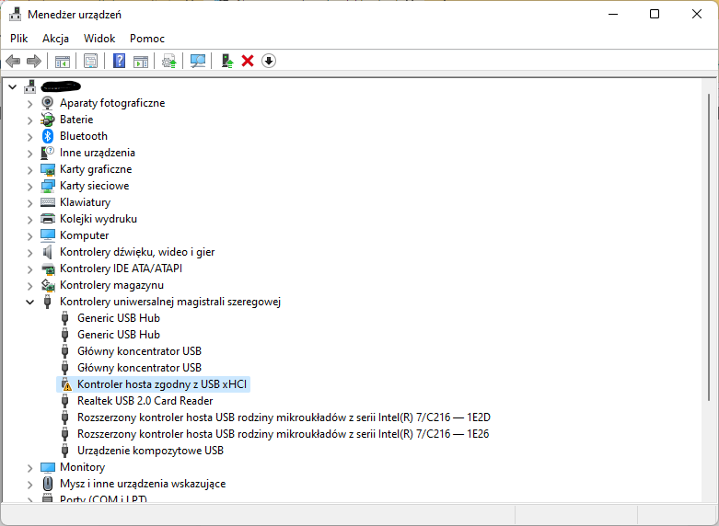Minimize the Menedżer urządzeń window
Viewport: 719px width, 526px height.
[613, 14]
